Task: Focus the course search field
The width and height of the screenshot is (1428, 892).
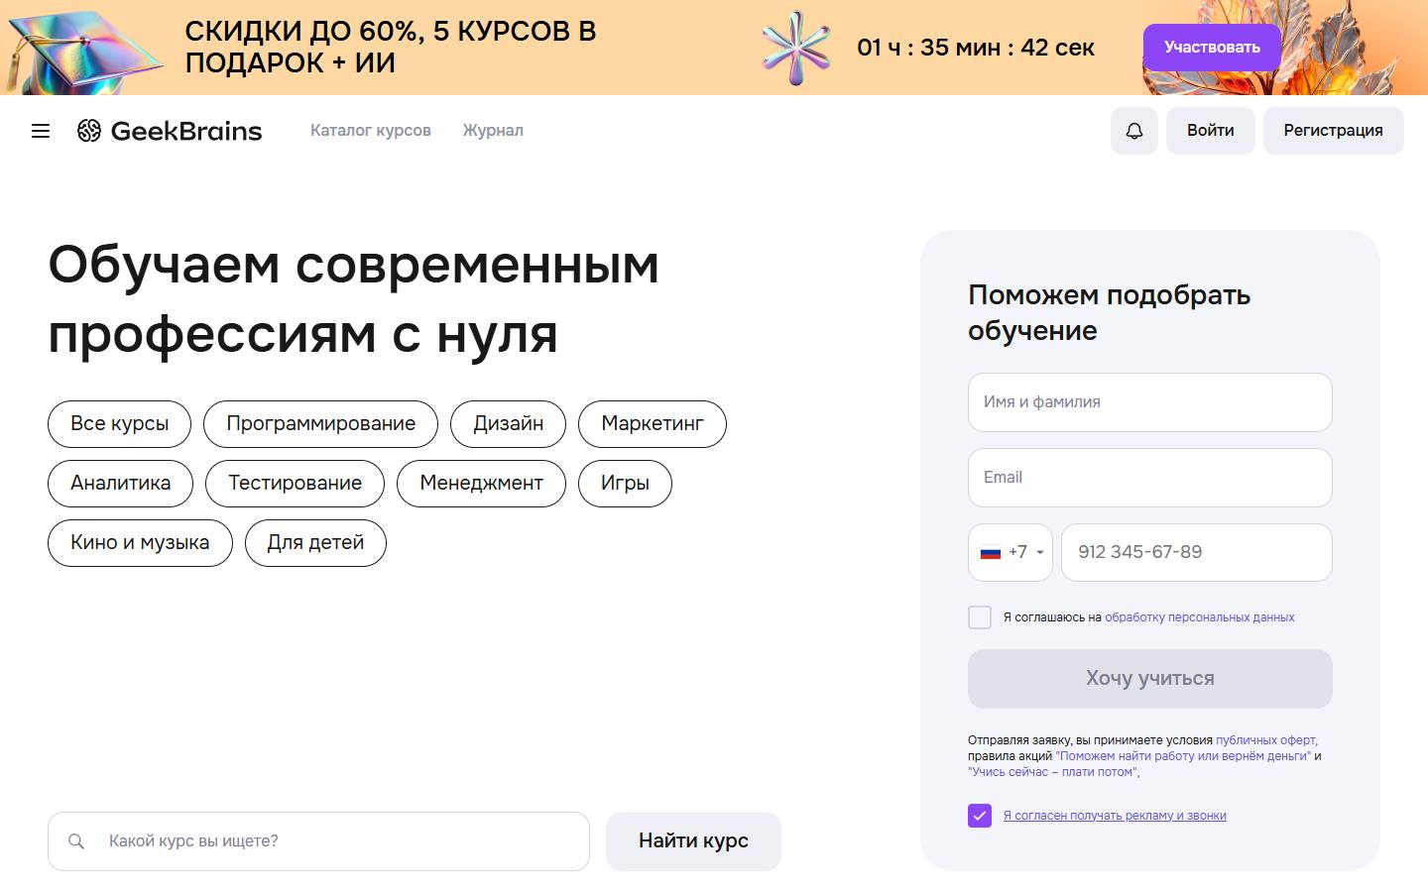Action: (x=318, y=841)
